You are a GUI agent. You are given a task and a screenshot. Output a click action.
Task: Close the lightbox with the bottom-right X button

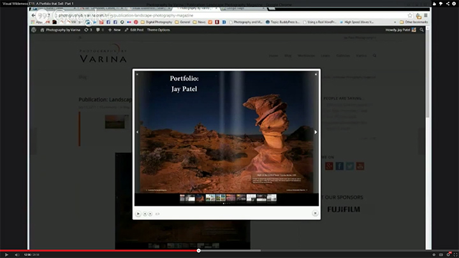pos(315,213)
